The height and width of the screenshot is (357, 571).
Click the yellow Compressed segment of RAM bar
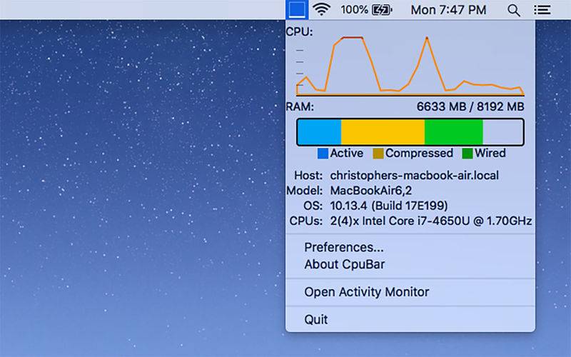[x=383, y=132]
